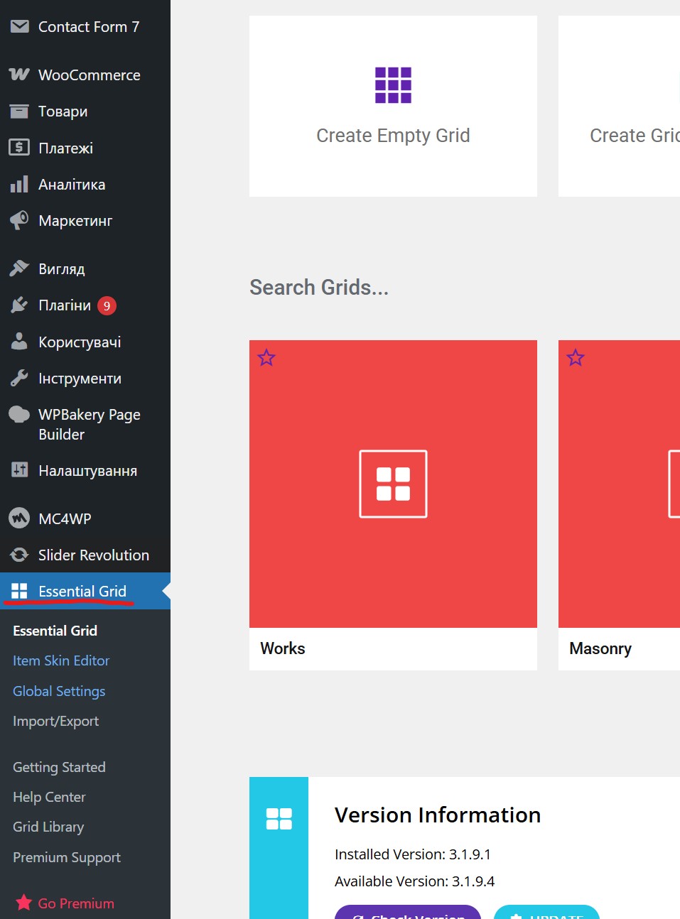Click the Налаштування sliders icon
The height and width of the screenshot is (919, 680).
19,470
